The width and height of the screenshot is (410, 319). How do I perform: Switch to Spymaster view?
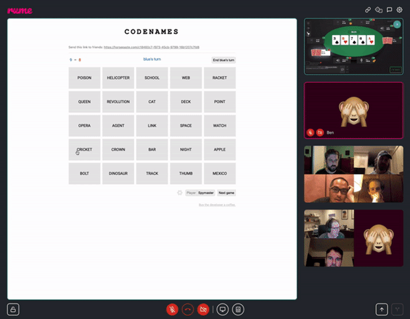[x=206, y=193]
